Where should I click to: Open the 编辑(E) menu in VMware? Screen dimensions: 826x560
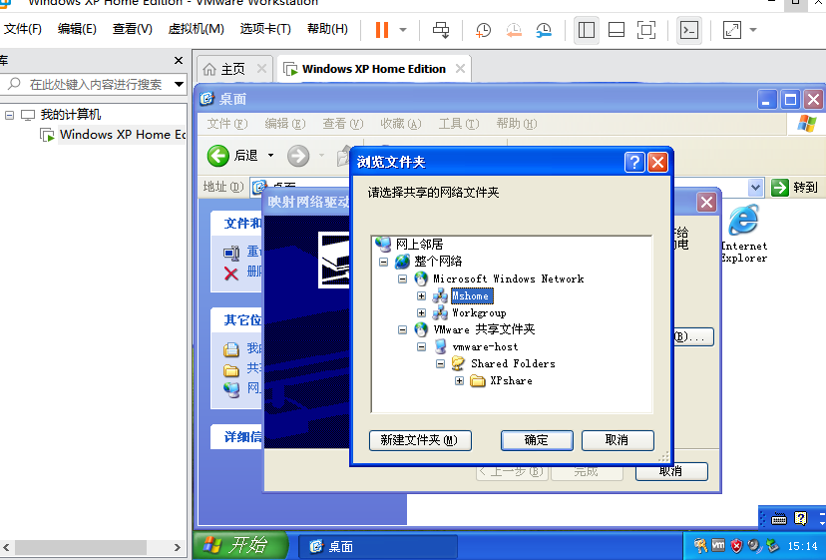point(77,29)
